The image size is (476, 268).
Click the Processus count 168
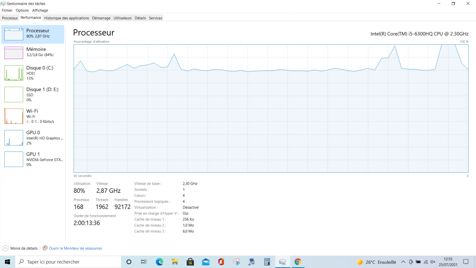pos(79,207)
